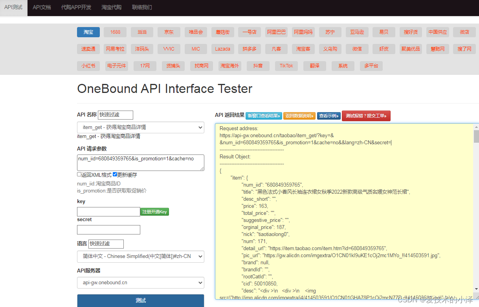Switch to 聚美优品 platform
Viewport: 479px width, 307px height.
(411, 49)
